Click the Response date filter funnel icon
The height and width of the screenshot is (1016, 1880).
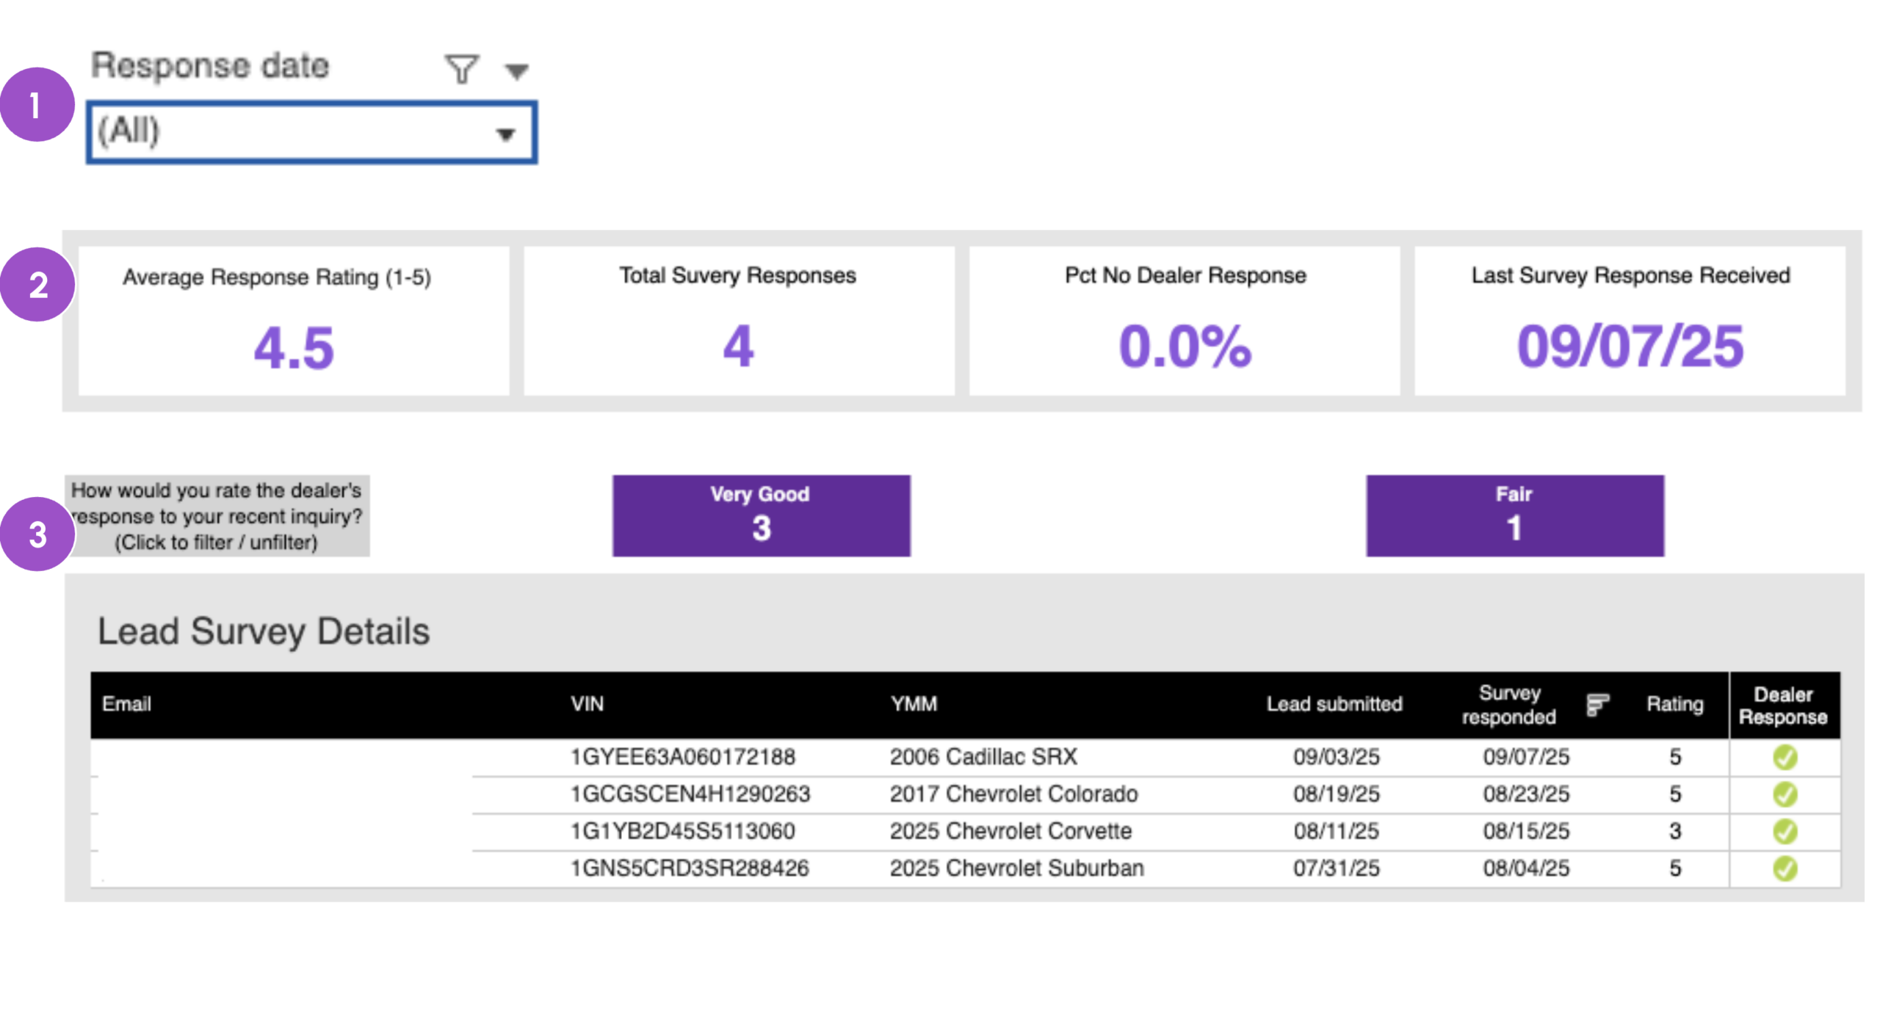coord(462,70)
